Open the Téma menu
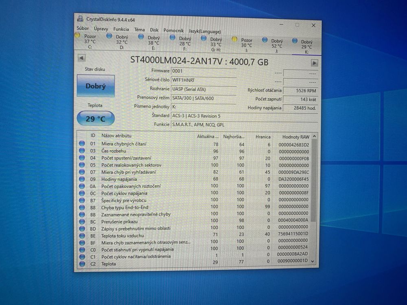The image size is (407, 305). 139,30
